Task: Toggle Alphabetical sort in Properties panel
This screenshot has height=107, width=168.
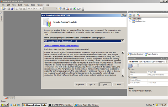Action: click(133, 66)
